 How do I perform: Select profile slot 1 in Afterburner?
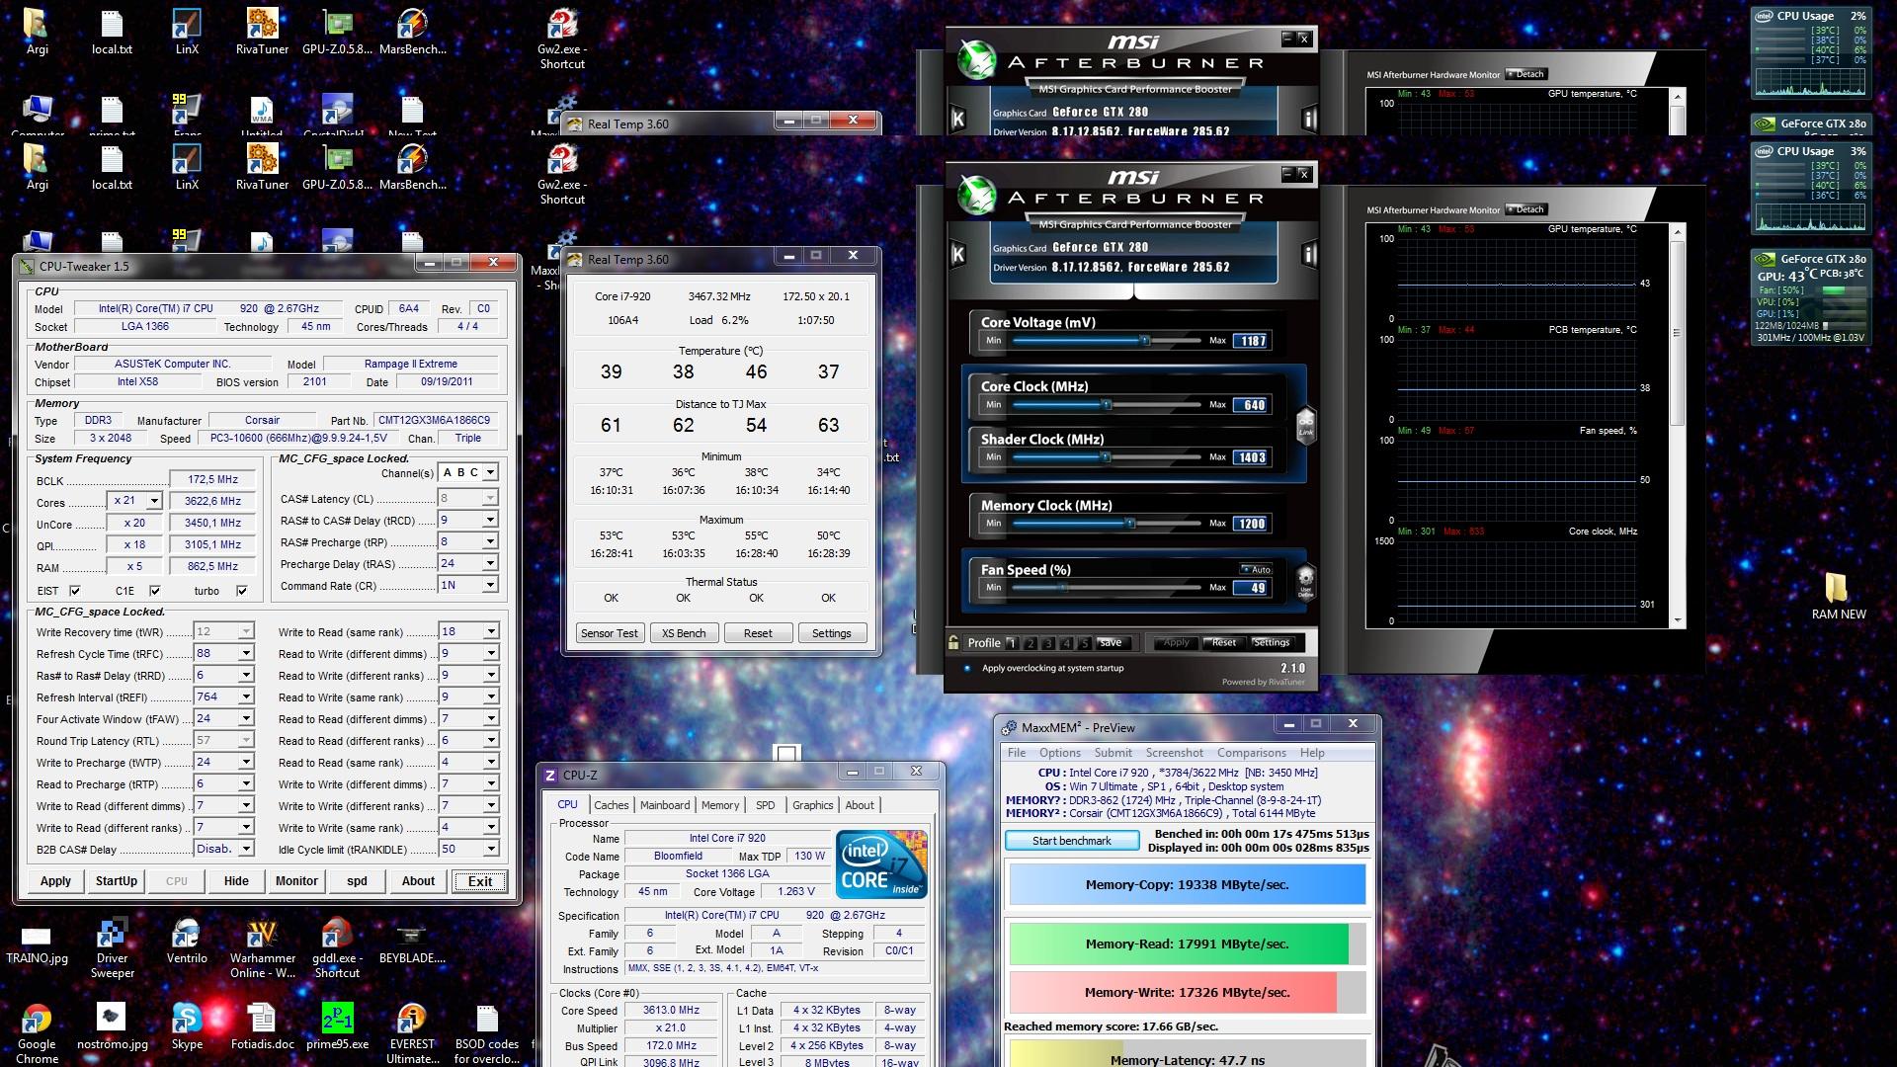pos(1011,643)
